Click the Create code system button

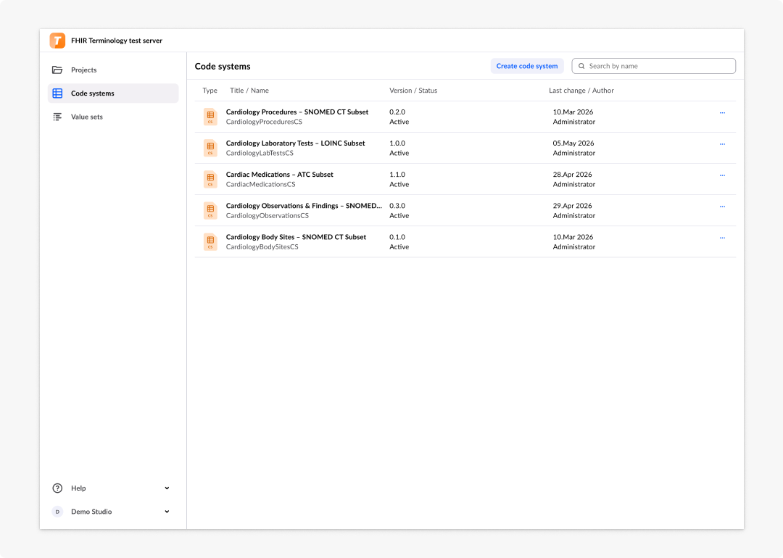[x=527, y=66]
